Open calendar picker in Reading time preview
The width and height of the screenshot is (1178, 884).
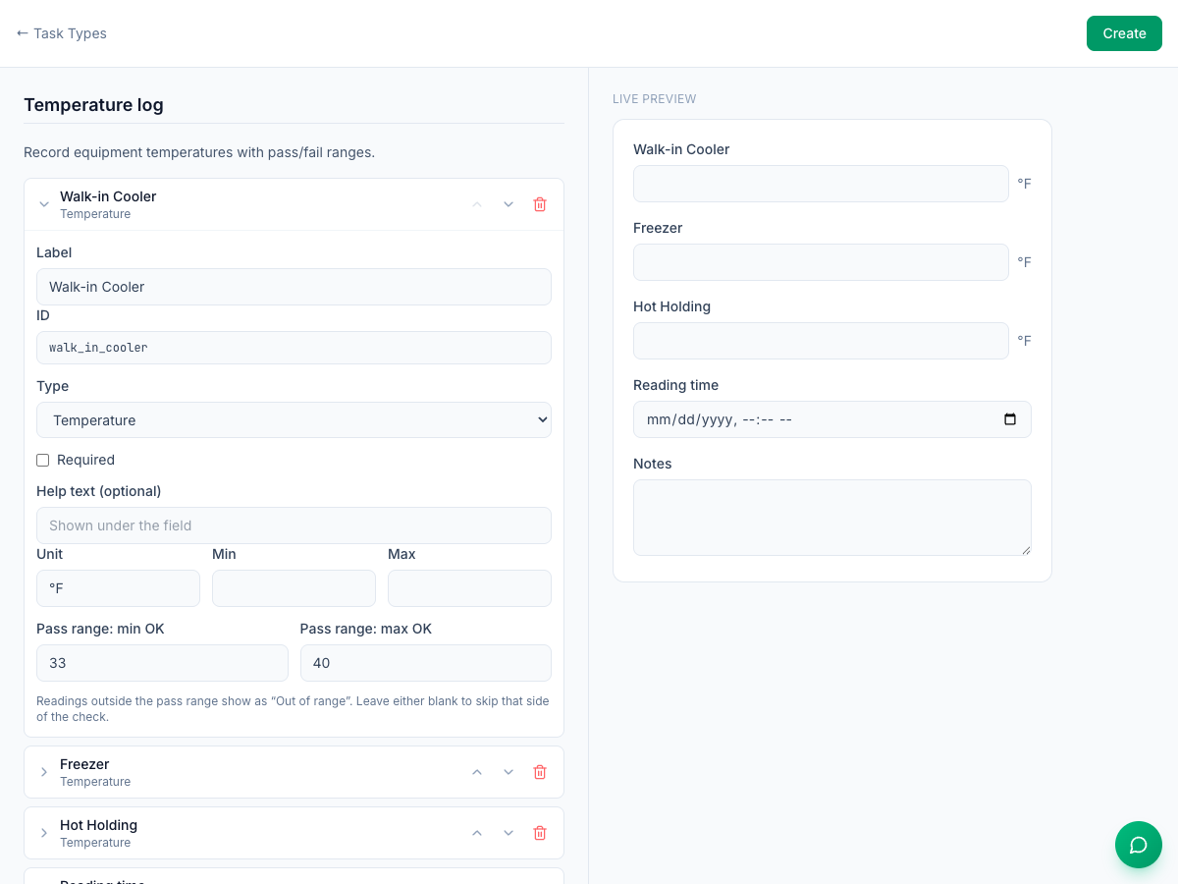tap(1010, 419)
